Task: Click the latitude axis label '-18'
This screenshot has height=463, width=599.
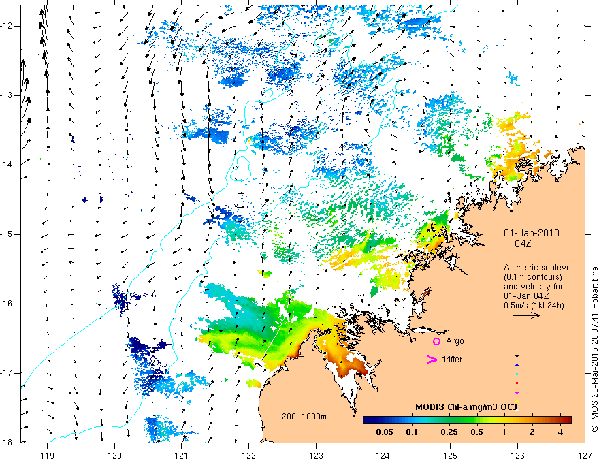Action: point(7,443)
